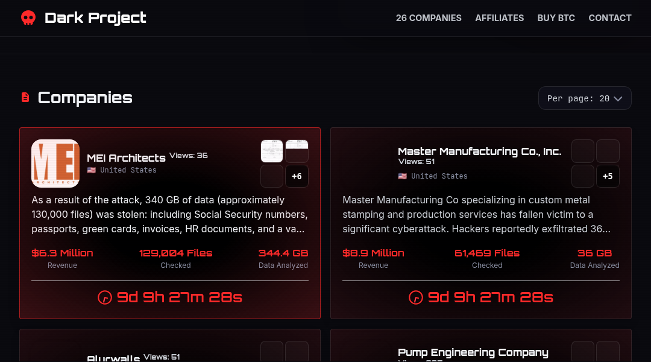Expand the Per page: 20 dropdown
The height and width of the screenshot is (362, 651).
point(585,98)
